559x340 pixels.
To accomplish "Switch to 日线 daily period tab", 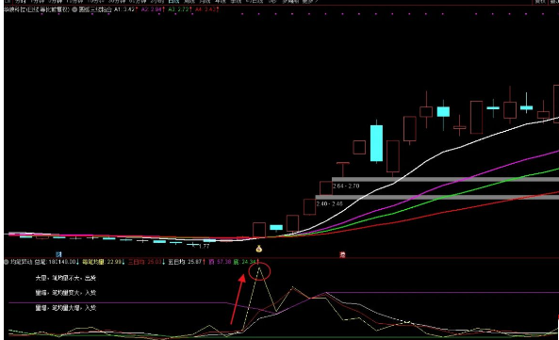I will 173,2.
